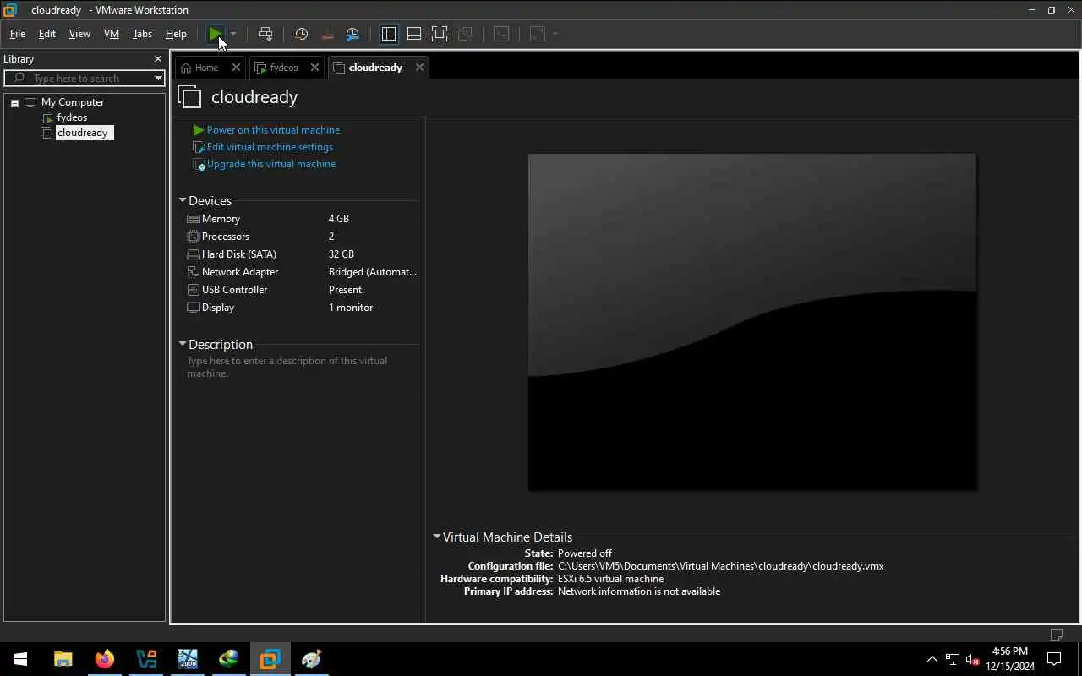Image resolution: width=1082 pixels, height=676 pixels.
Task: Open the File menu
Action: 17,34
